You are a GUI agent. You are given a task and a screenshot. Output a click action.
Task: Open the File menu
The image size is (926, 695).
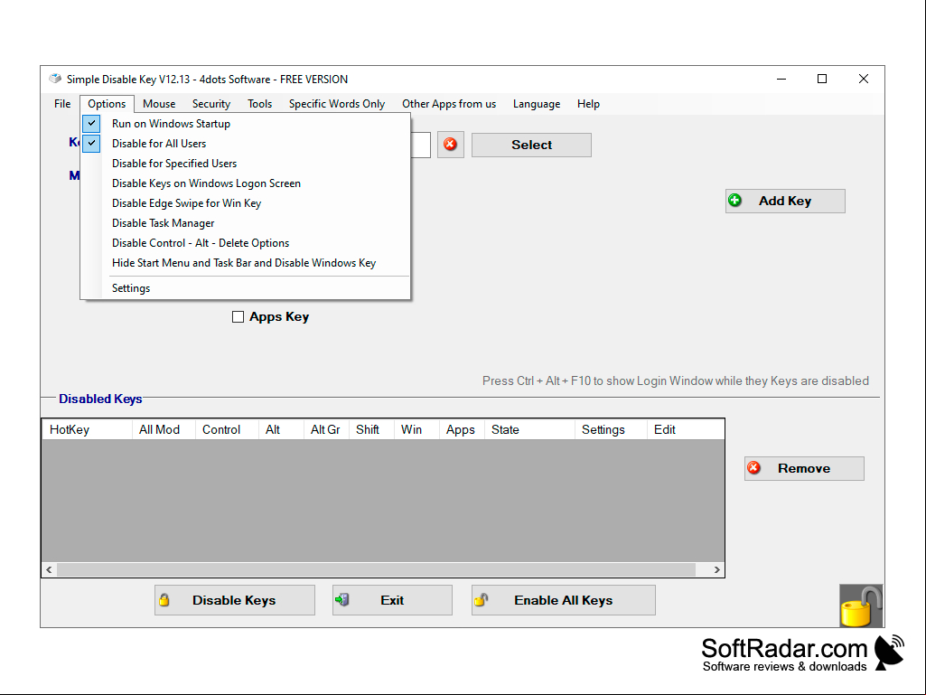[62, 104]
